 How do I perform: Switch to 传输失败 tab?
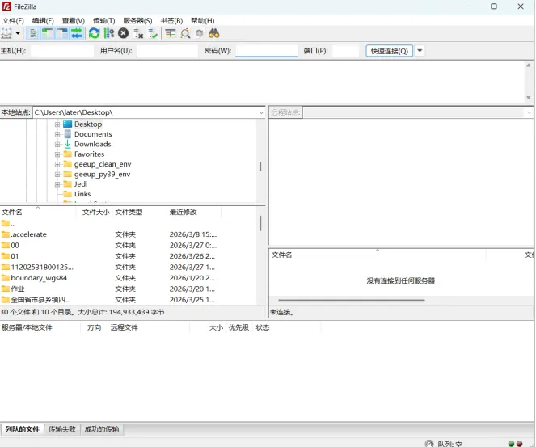coord(62,429)
